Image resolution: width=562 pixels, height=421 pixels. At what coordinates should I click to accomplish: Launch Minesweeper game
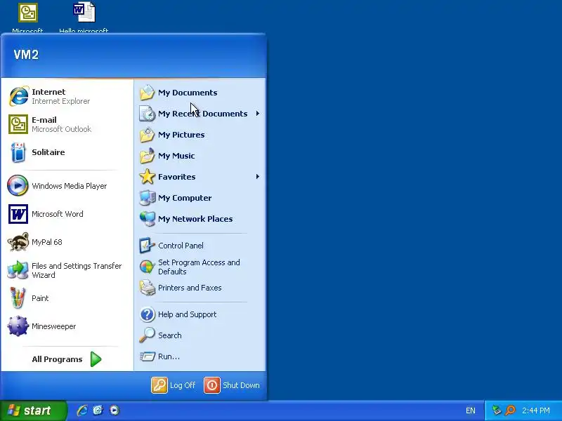coord(67,326)
